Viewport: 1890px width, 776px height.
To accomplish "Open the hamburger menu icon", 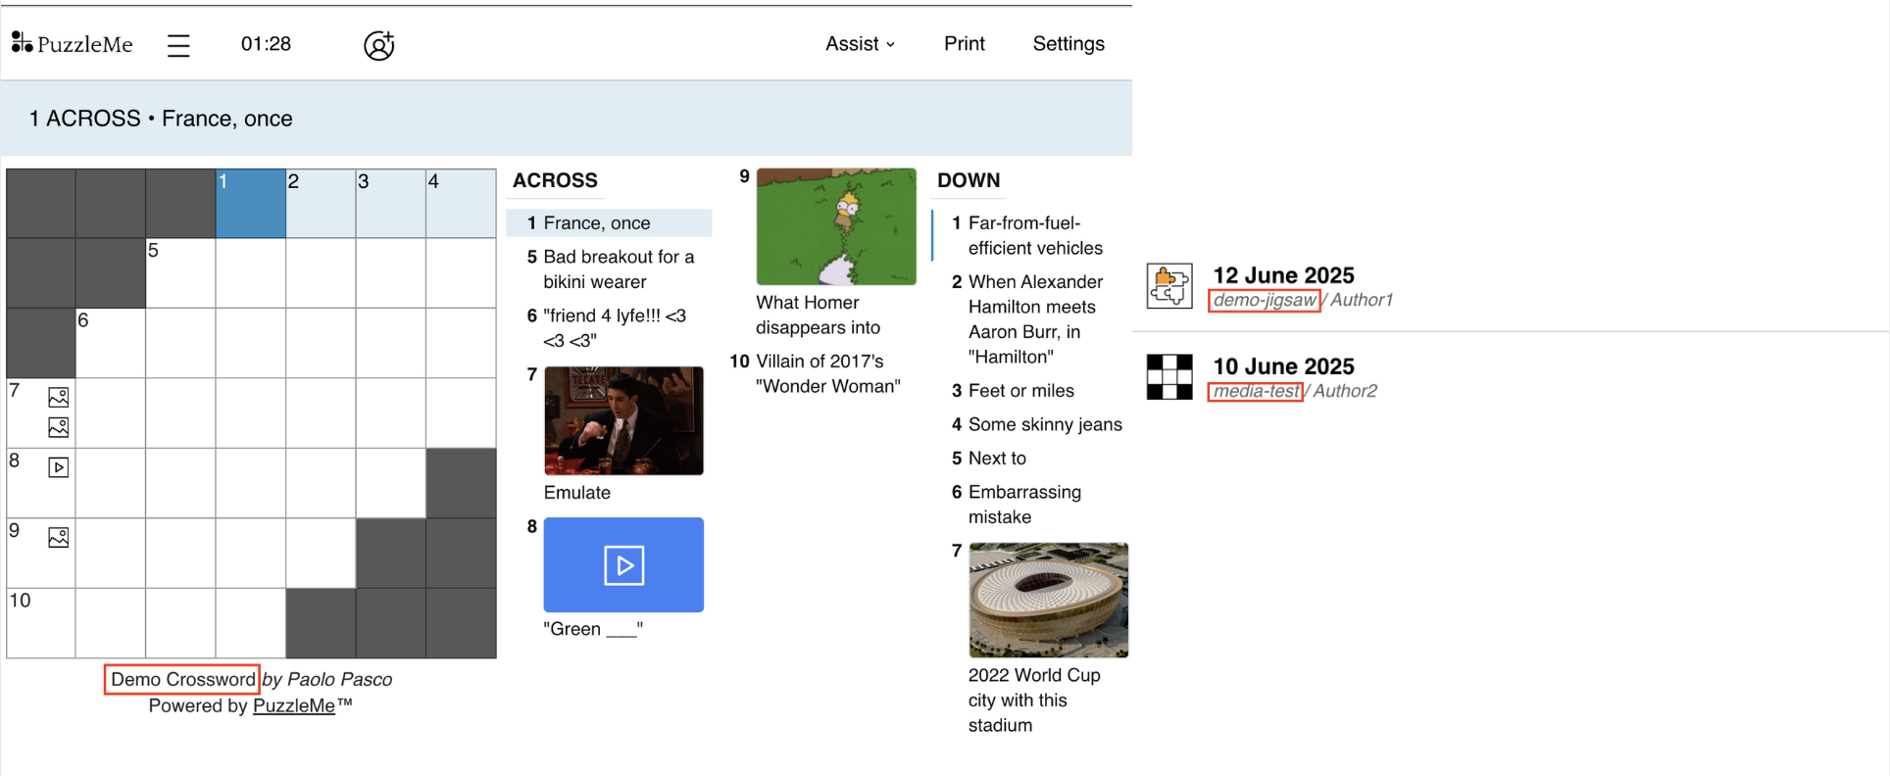I will pyautogui.click(x=178, y=45).
